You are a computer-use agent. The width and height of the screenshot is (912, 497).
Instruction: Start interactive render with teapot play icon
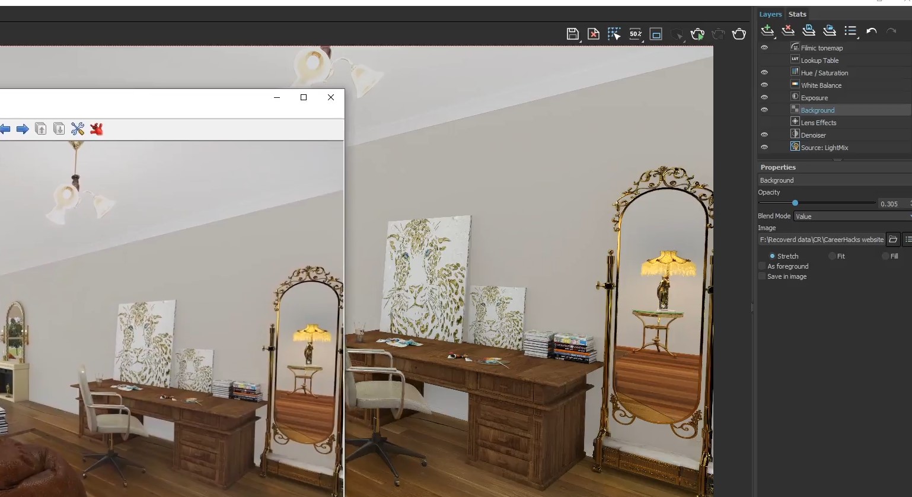(x=697, y=34)
